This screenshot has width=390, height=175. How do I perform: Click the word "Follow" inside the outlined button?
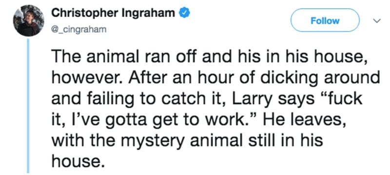click(x=325, y=21)
